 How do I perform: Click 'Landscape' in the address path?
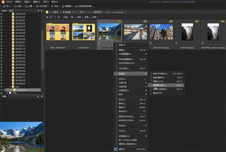(x=119, y=12)
